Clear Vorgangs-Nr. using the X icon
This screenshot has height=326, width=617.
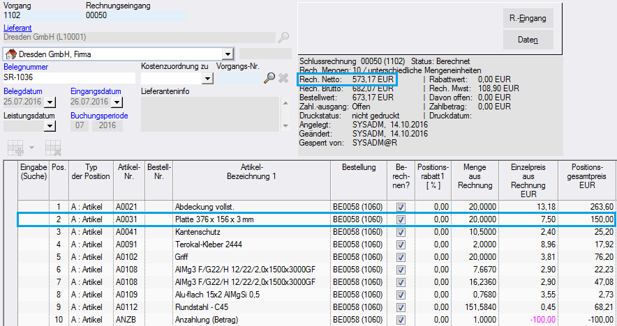click(x=283, y=78)
